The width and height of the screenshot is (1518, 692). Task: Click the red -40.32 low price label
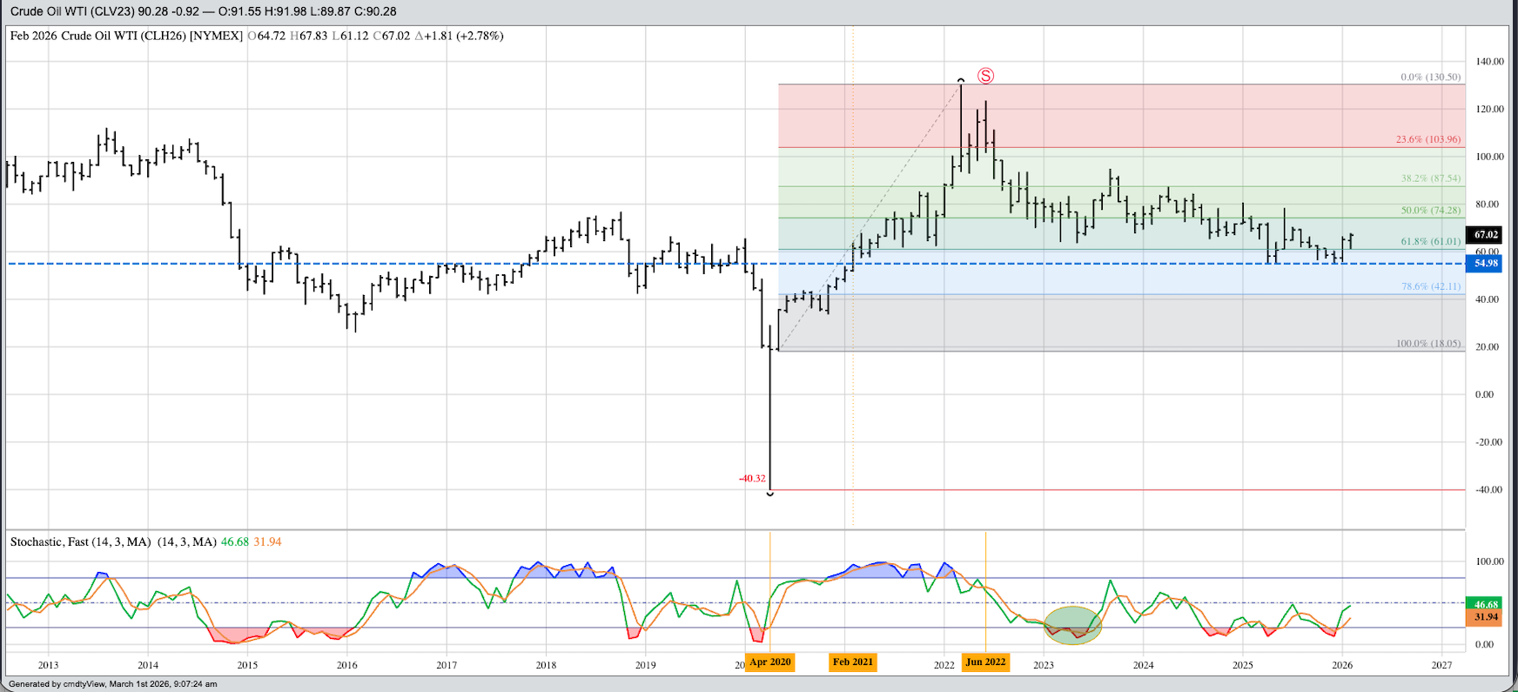pyautogui.click(x=752, y=479)
